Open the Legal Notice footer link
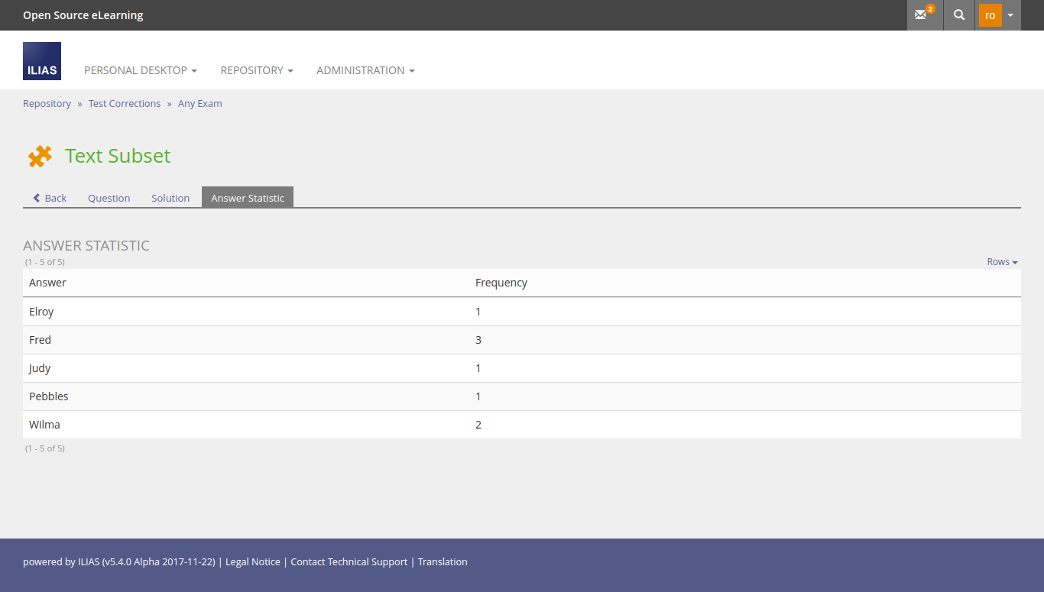This screenshot has width=1044, height=592. (253, 562)
